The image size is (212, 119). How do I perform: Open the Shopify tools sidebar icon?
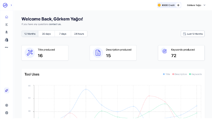pos(7,40)
